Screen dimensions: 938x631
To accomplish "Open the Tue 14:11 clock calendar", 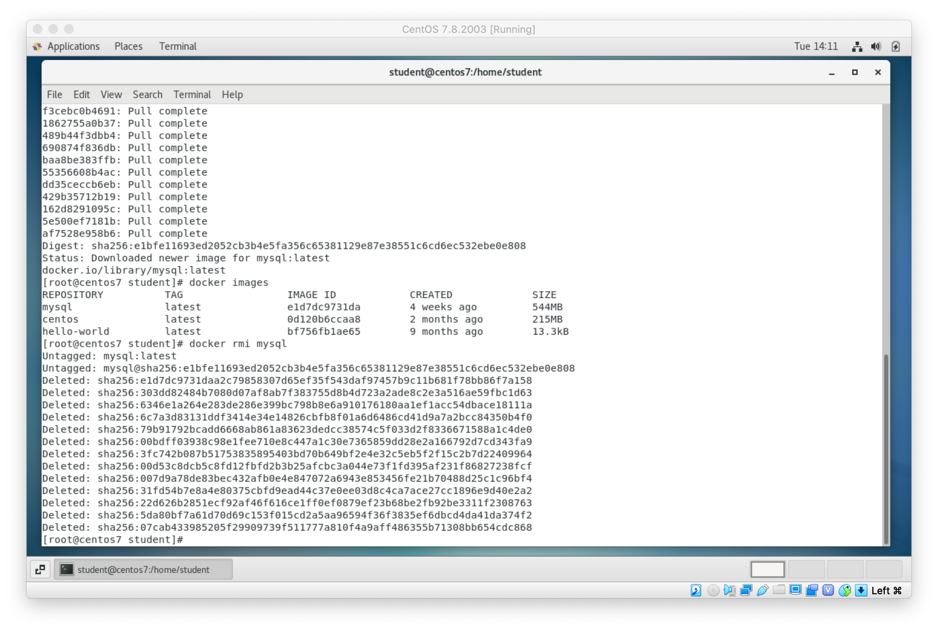I will click(x=816, y=46).
